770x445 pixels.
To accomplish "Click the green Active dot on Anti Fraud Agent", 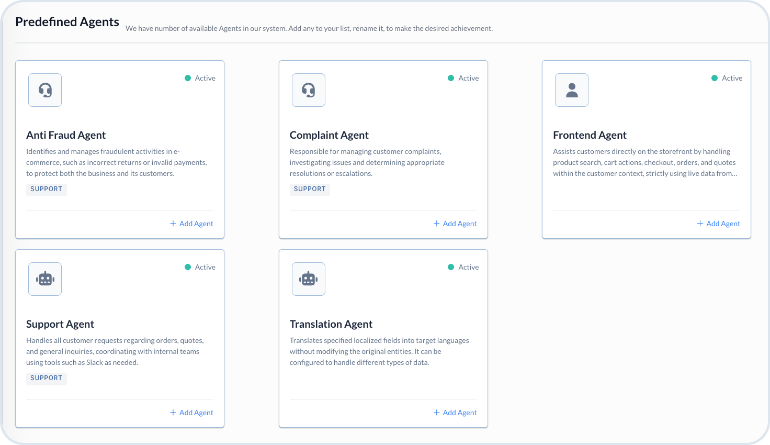I will (188, 78).
